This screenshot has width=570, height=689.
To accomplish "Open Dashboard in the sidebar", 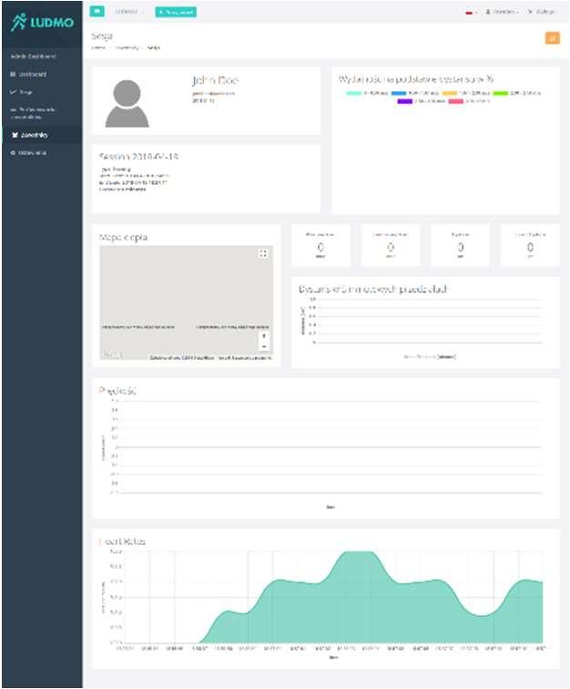I will tap(29, 74).
